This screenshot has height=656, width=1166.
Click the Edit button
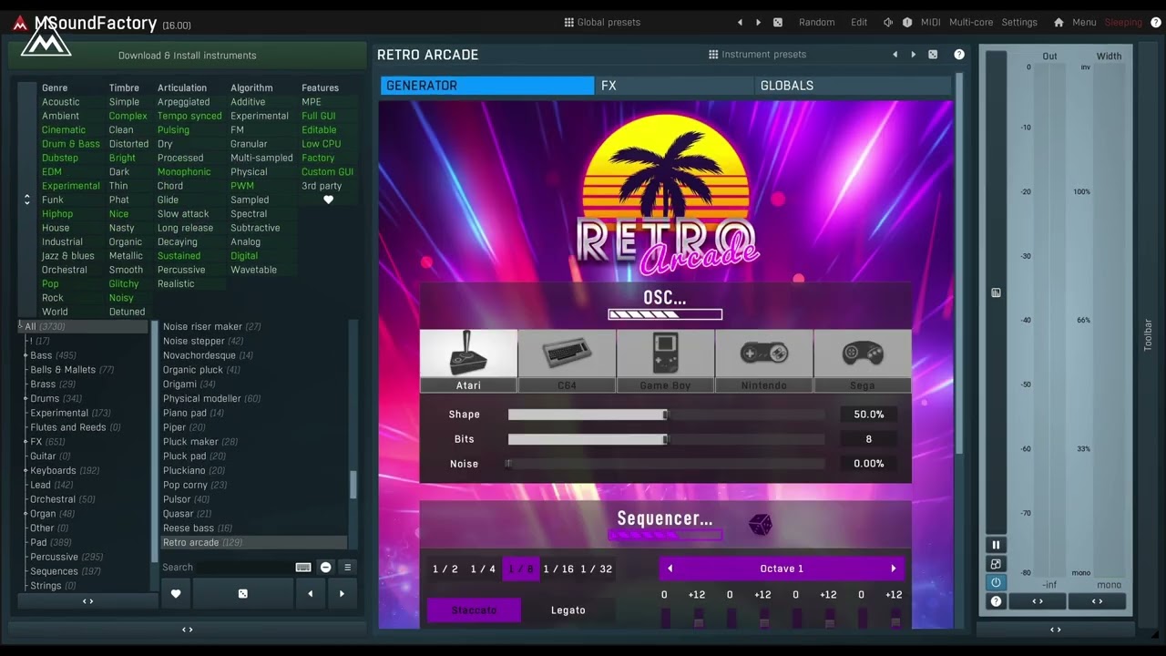(859, 22)
